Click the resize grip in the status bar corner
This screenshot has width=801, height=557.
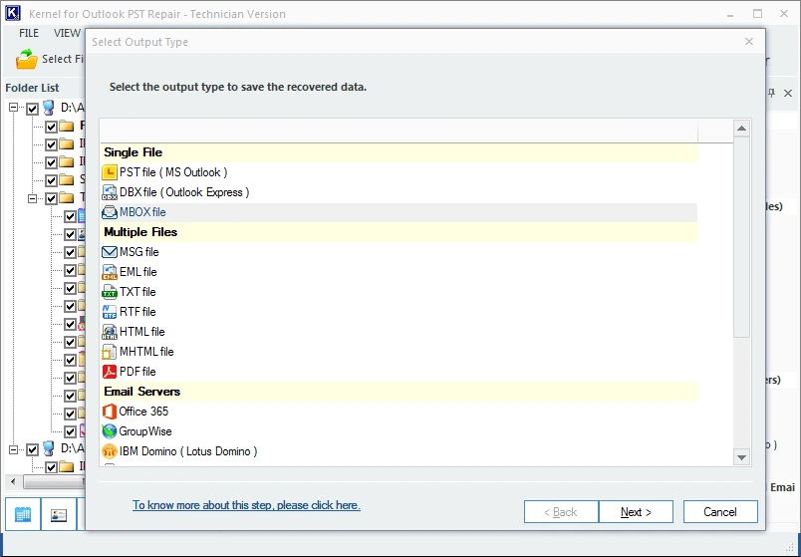click(x=790, y=548)
